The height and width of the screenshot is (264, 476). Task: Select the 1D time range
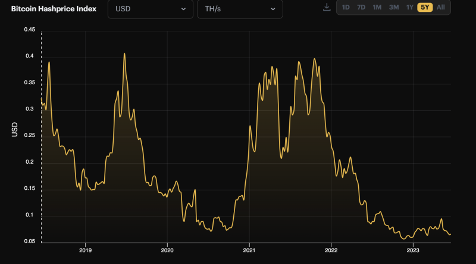pos(346,7)
